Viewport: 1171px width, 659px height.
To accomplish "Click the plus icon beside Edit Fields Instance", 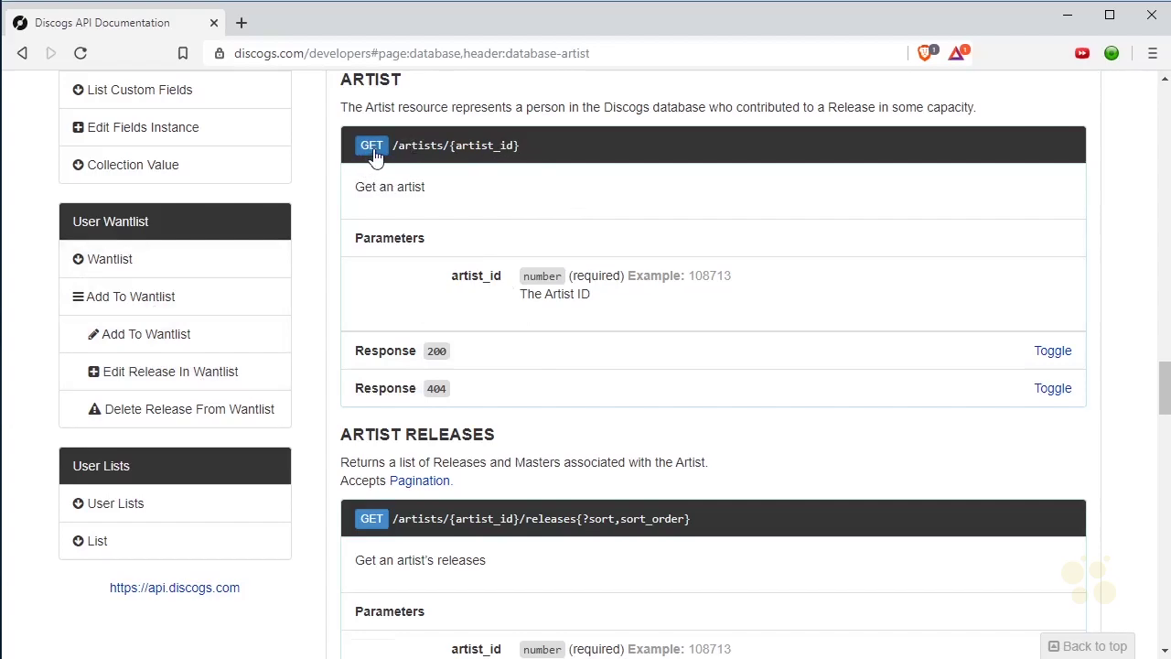I will [x=78, y=127].
